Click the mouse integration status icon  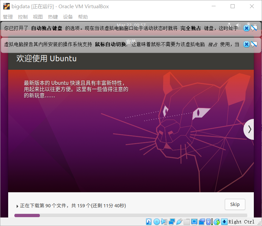(217, 222)
